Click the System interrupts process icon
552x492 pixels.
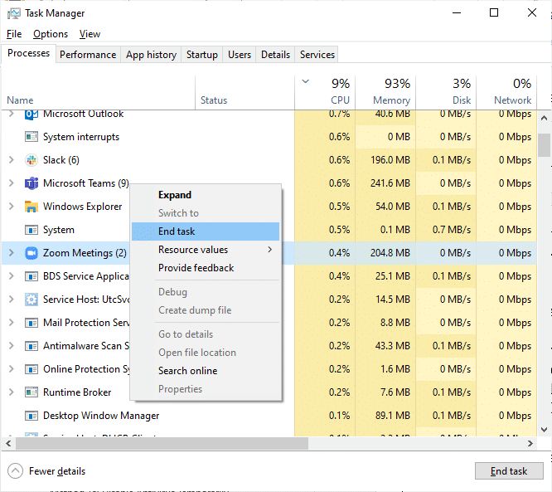point(31,137)
